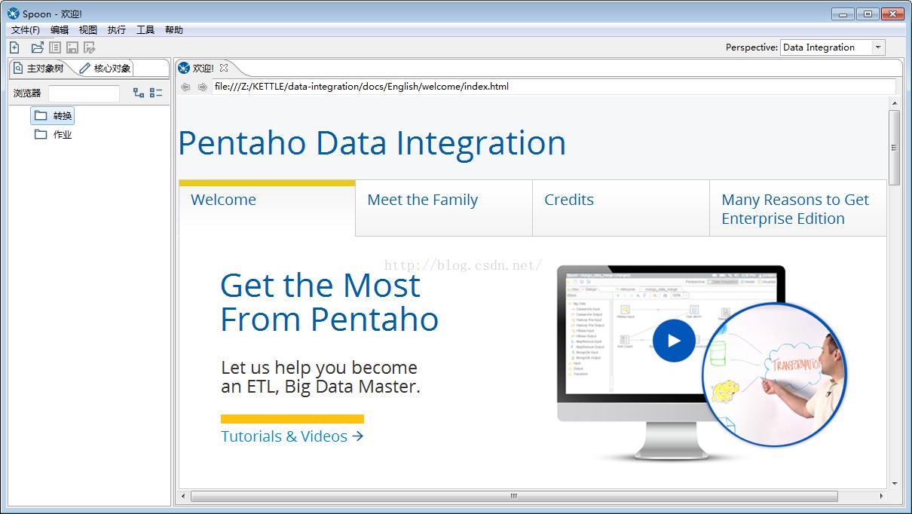Open the Meet the Family tab
Viewport: 912px width, 514px height.
tap(444, 208)
